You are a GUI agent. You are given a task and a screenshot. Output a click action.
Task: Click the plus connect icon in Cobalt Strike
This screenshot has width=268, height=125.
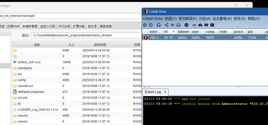[145, 25]
